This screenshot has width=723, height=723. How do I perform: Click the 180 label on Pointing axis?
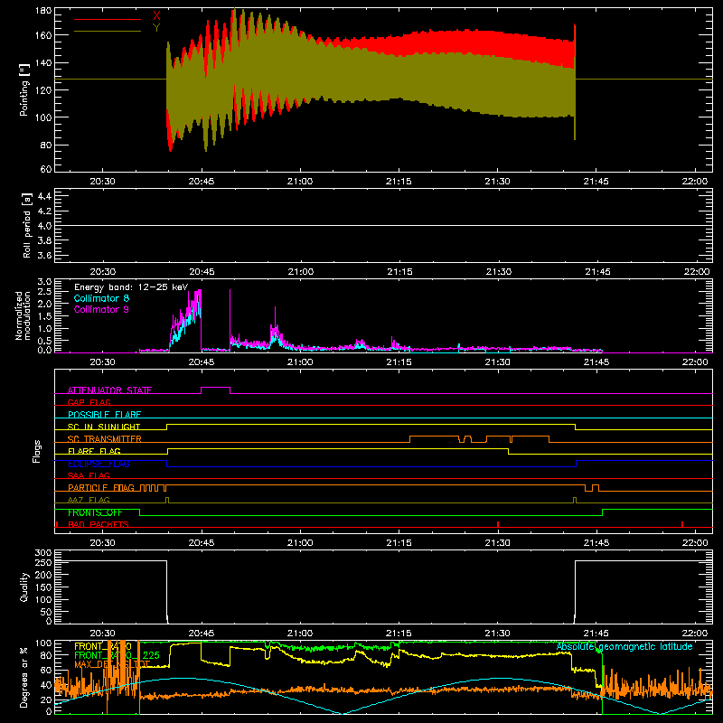pos(43,11)
